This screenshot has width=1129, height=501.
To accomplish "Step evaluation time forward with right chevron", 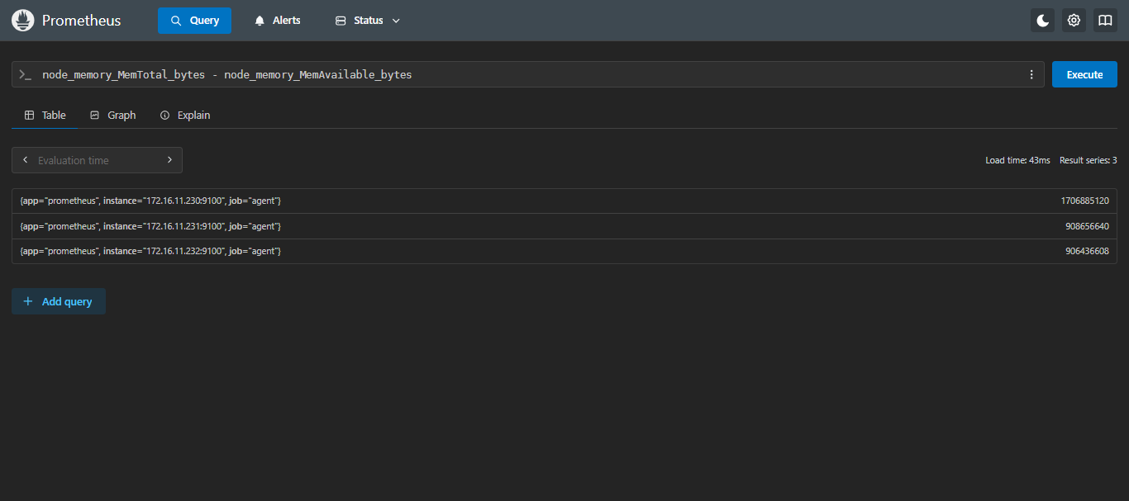I will tap(169, 160).
